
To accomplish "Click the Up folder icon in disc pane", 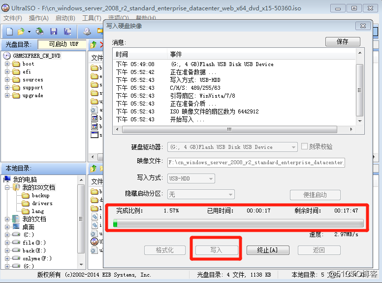I will (x=94, y=44).
